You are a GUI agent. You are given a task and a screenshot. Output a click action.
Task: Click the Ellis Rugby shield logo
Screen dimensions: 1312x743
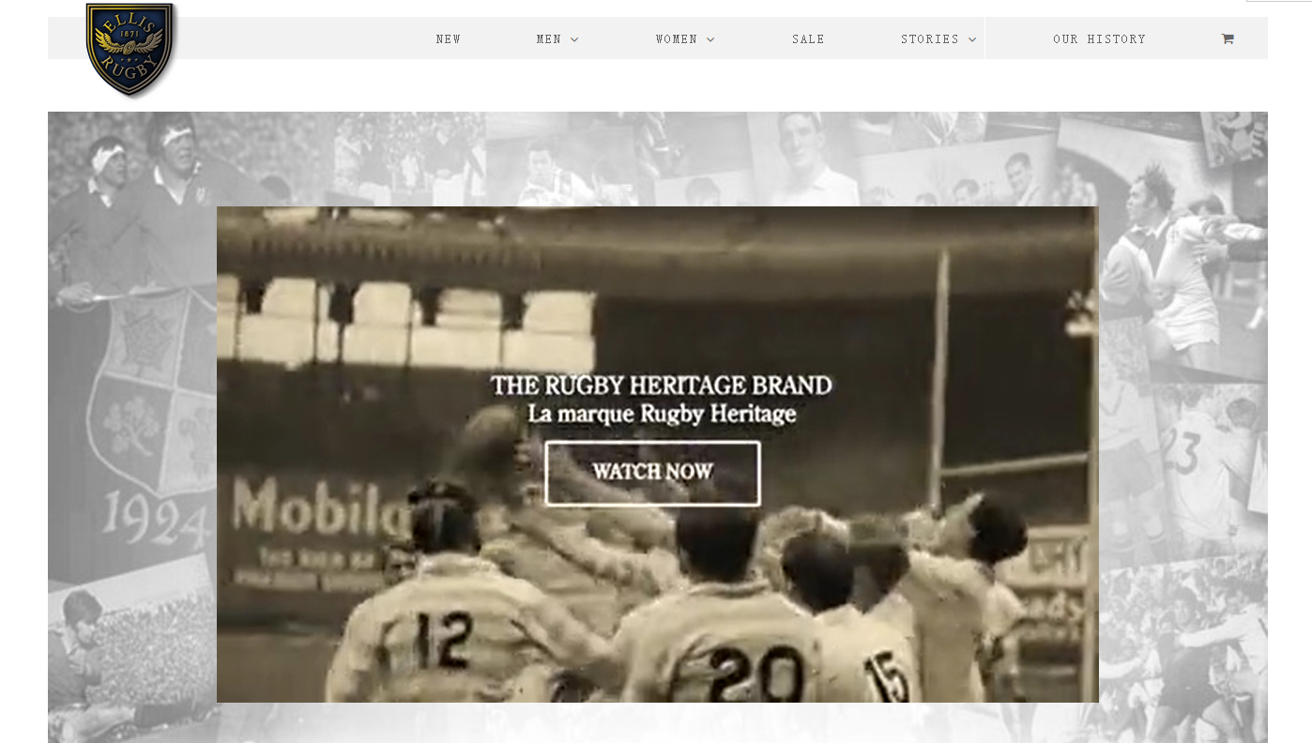(x=129, y=50)
